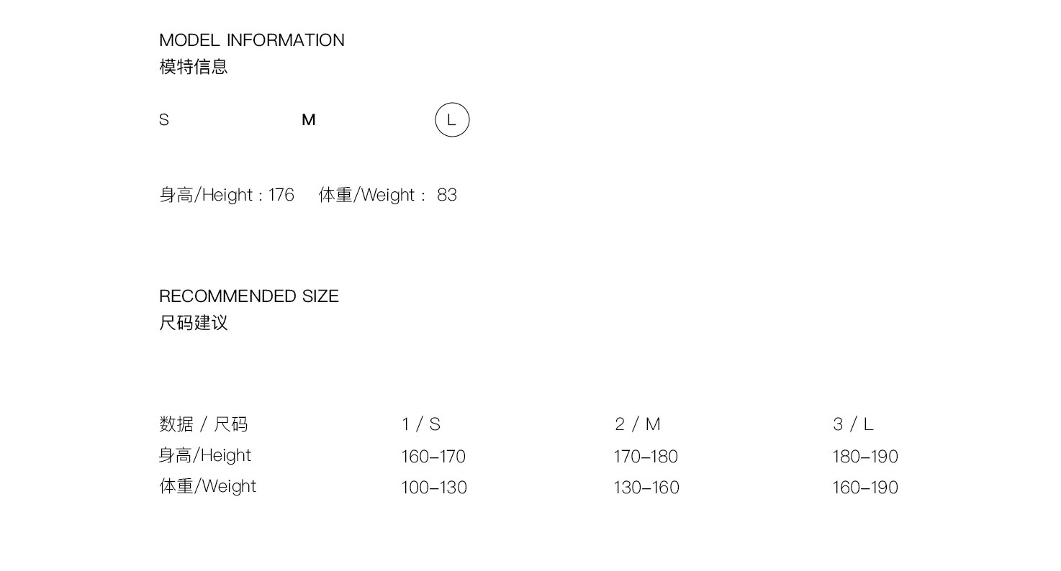The height and width of the screenshot is (571, 1061).
Task: Click the model height value 176
Action: pyautogui.click(x=281, y=195)
